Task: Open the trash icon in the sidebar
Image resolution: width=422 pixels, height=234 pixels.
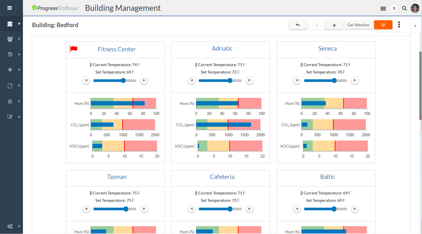Action: point(10,101)
